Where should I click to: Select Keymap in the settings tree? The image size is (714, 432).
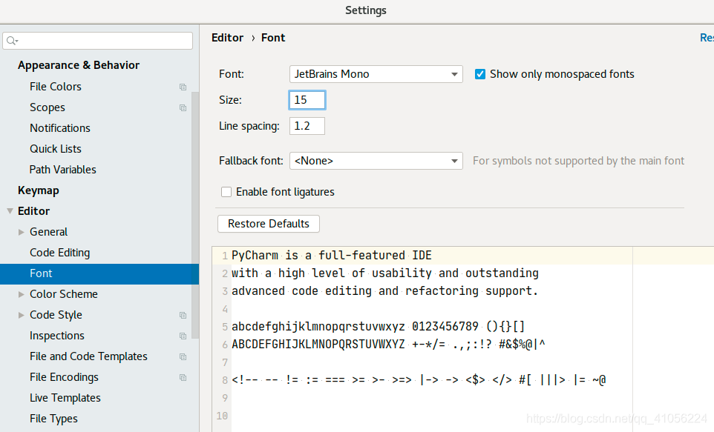[x=39, y=190]
